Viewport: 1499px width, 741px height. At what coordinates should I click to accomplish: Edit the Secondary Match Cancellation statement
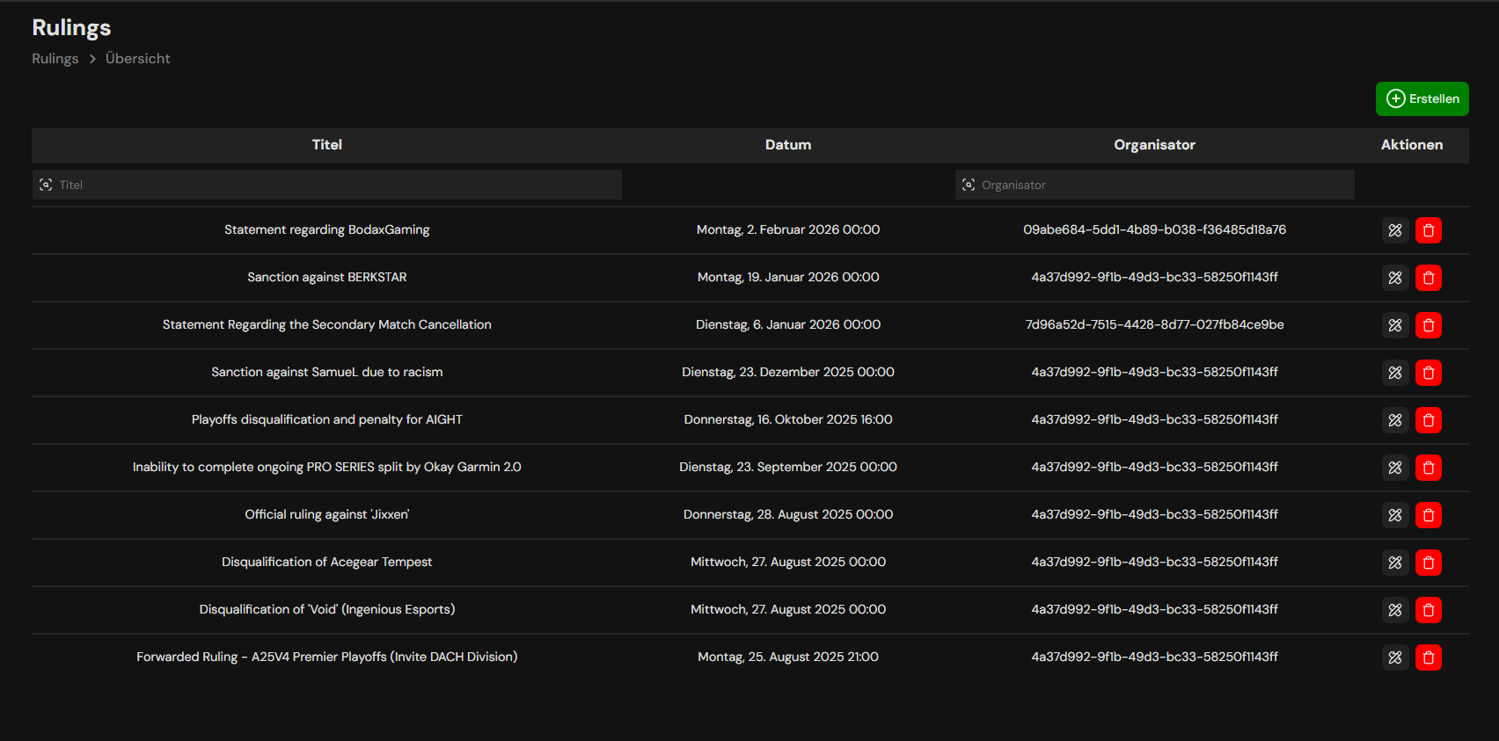(1395, 325)
